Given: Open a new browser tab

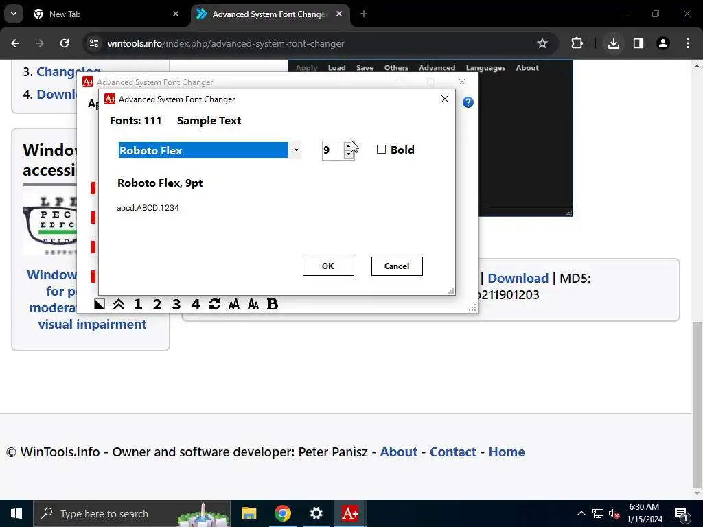Looking at the screenshot, I should click(364, 14).
